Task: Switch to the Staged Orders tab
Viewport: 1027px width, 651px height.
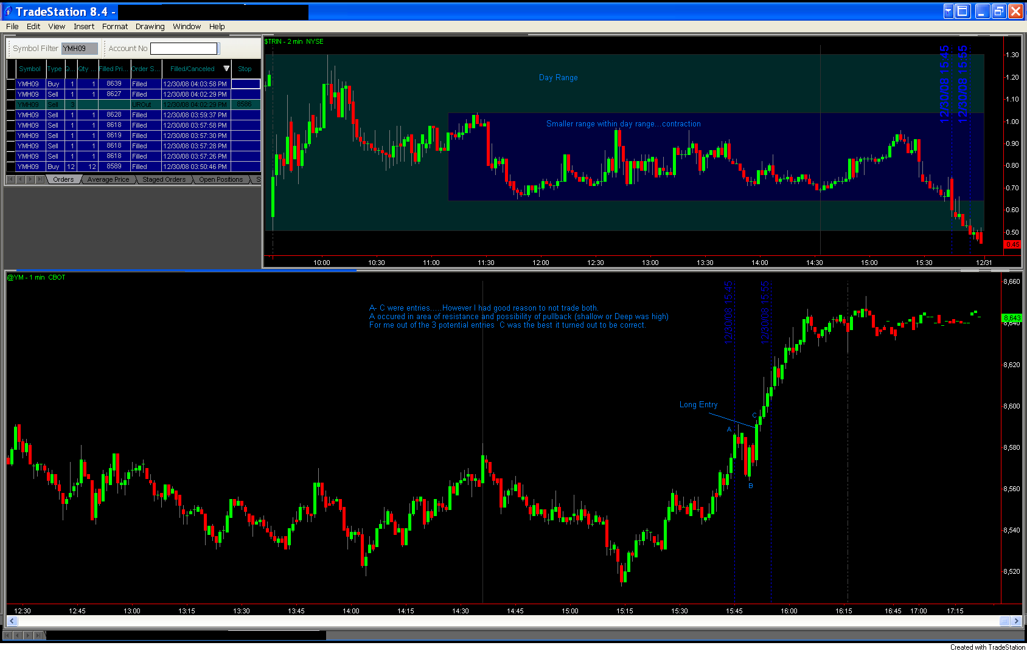Action: (164, 179)
